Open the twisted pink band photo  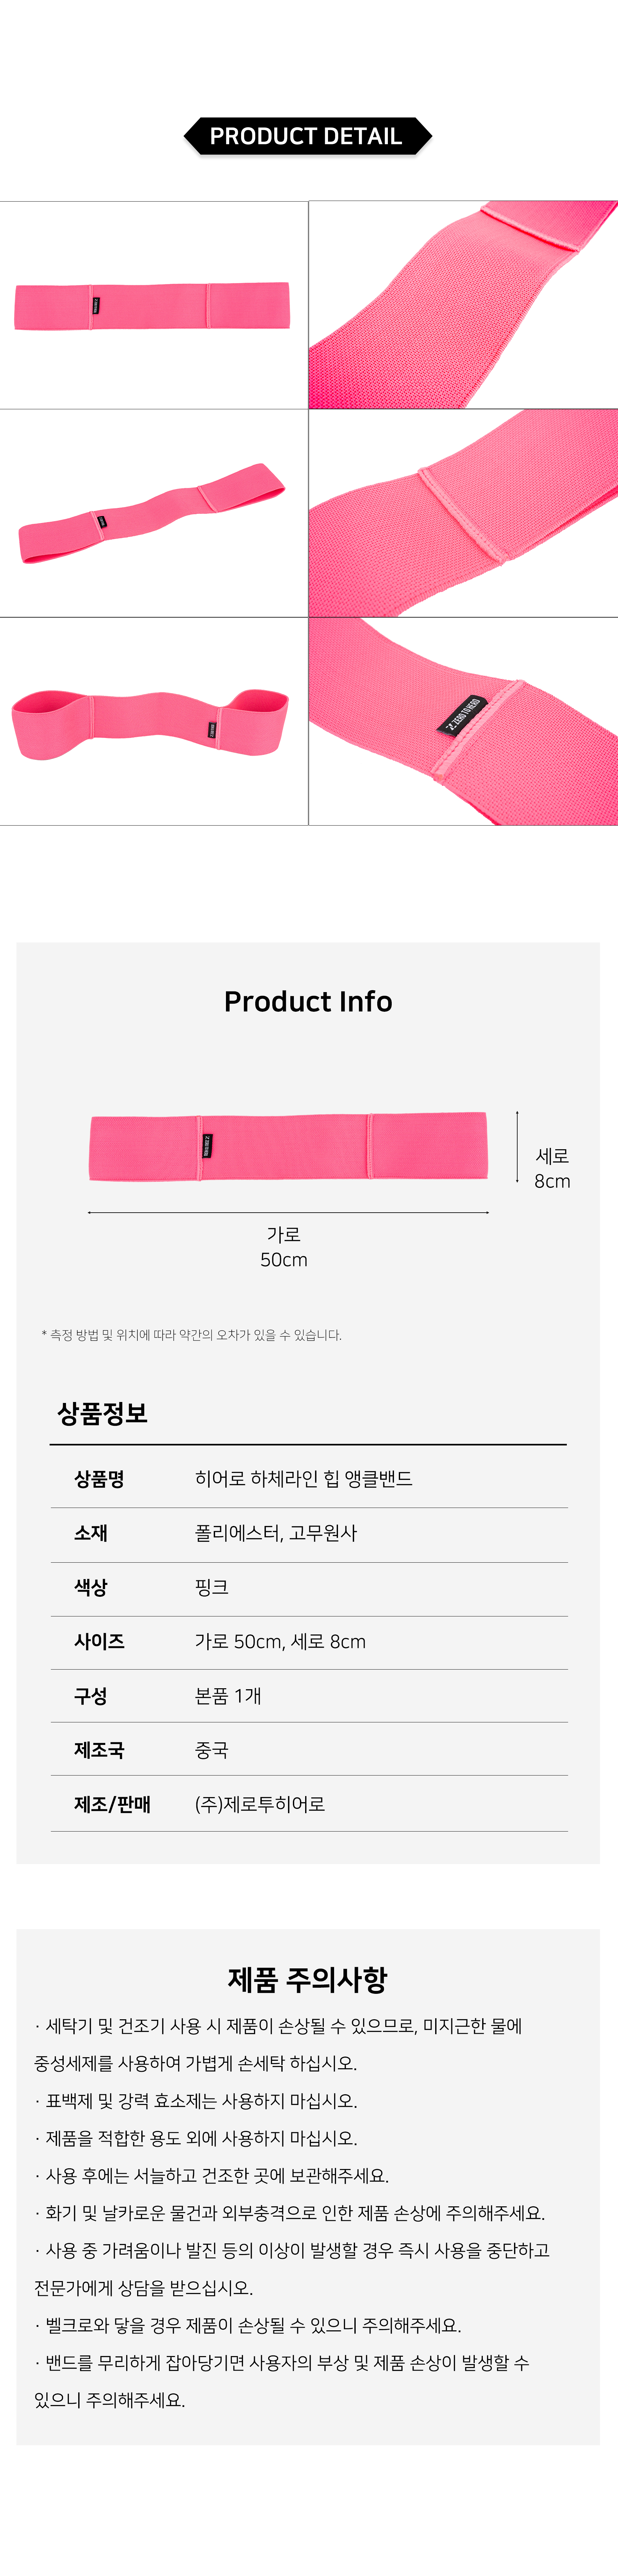(x=153, y=513)
